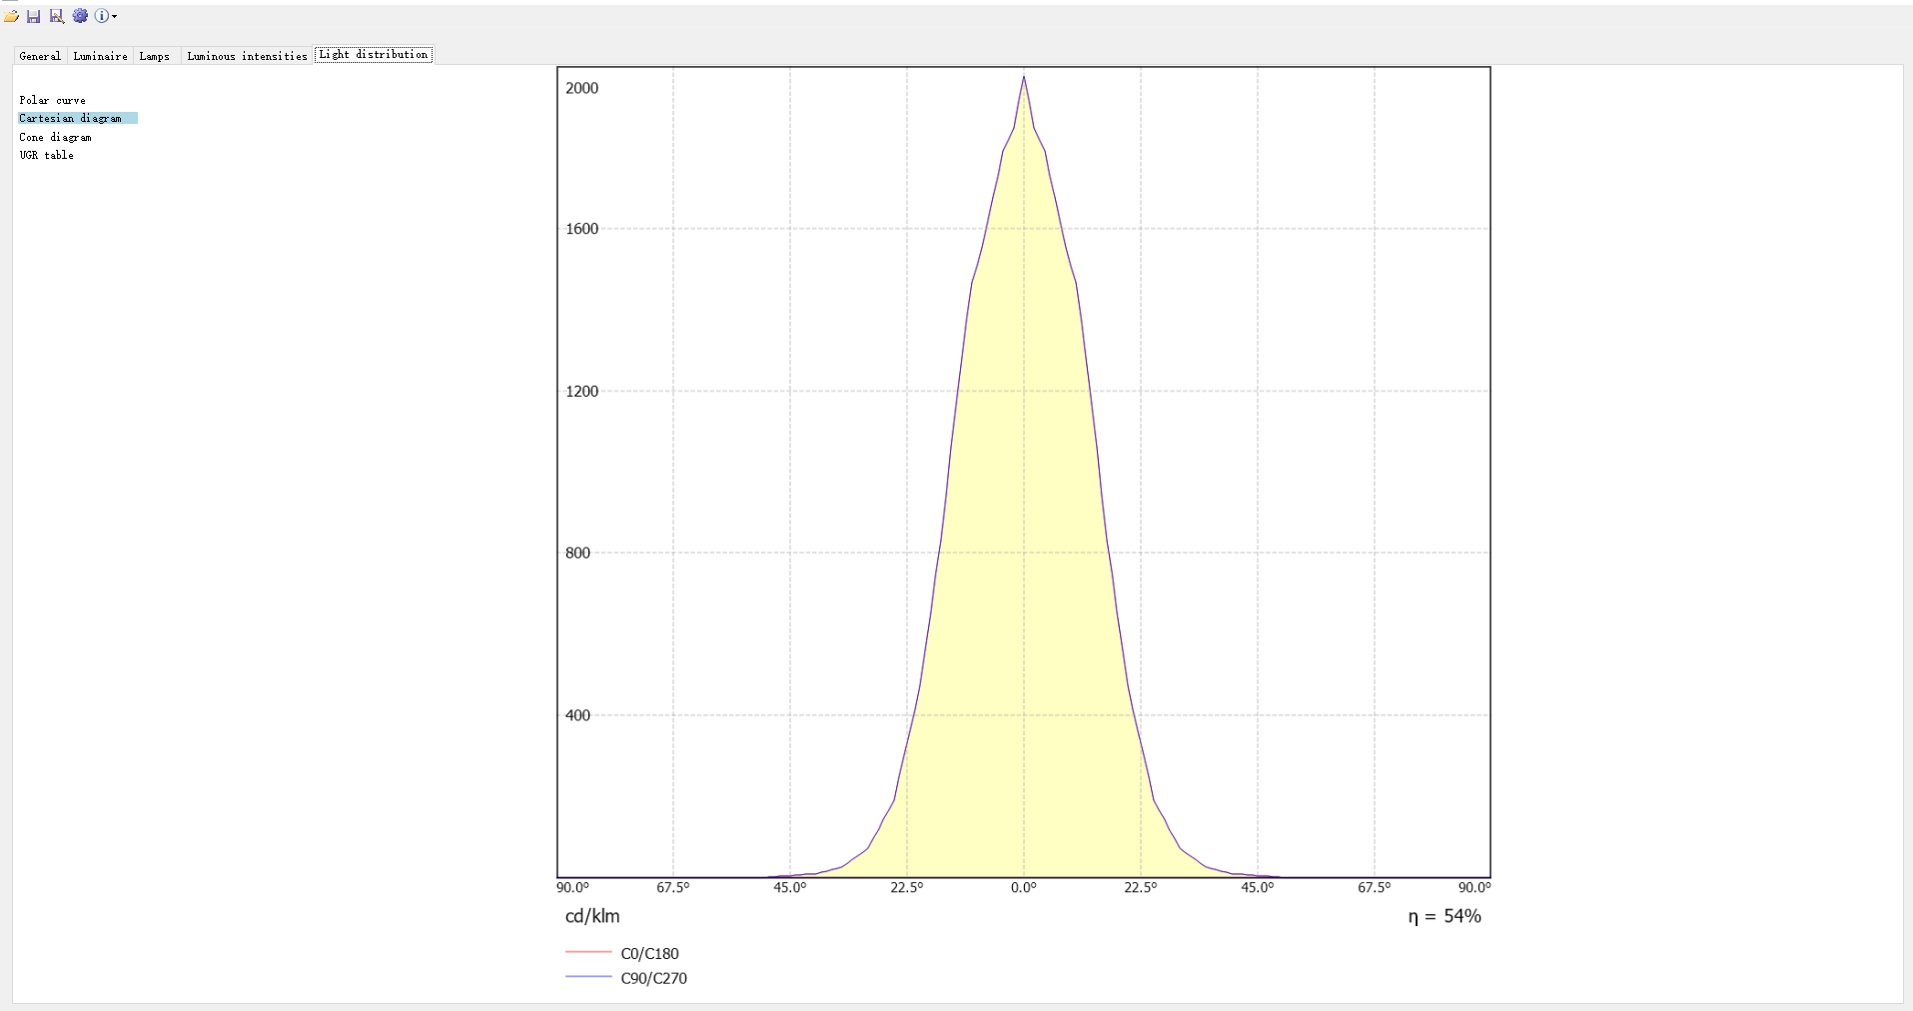This screenshot has width=1913, height=1011.
Task: Click the red C0/C180 legend line
Action: pos(588,953)
